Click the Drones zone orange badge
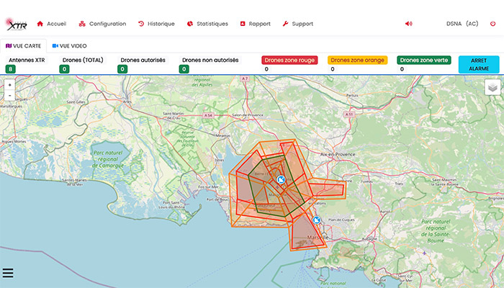 click(x=357, y=60)
